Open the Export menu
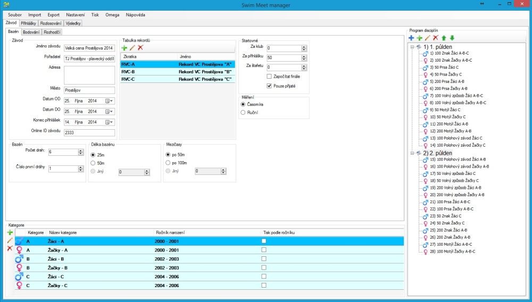The image size is (532, 302). point(53,15)
